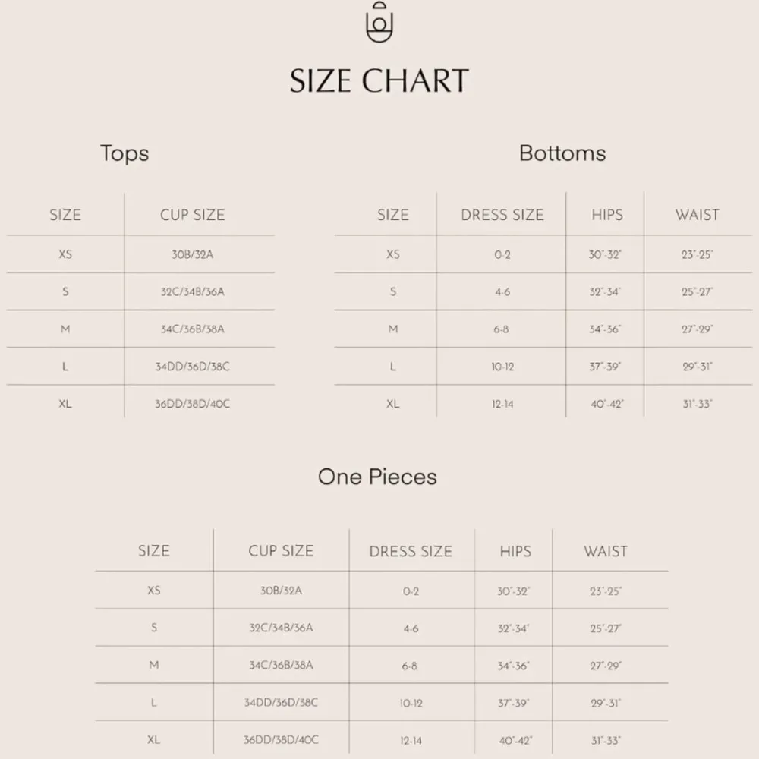
Task: Click CUP SIZE header in One Pieces table
Action: tap(281, 551)
